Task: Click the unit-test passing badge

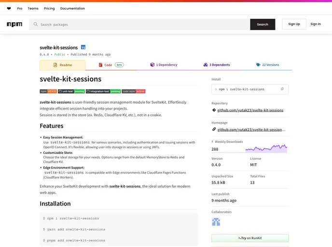Action: (x=71, y=92)
